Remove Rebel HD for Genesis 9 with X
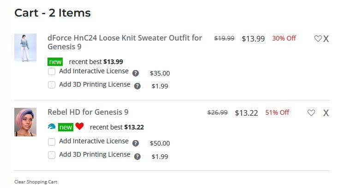 click(326, 113)
